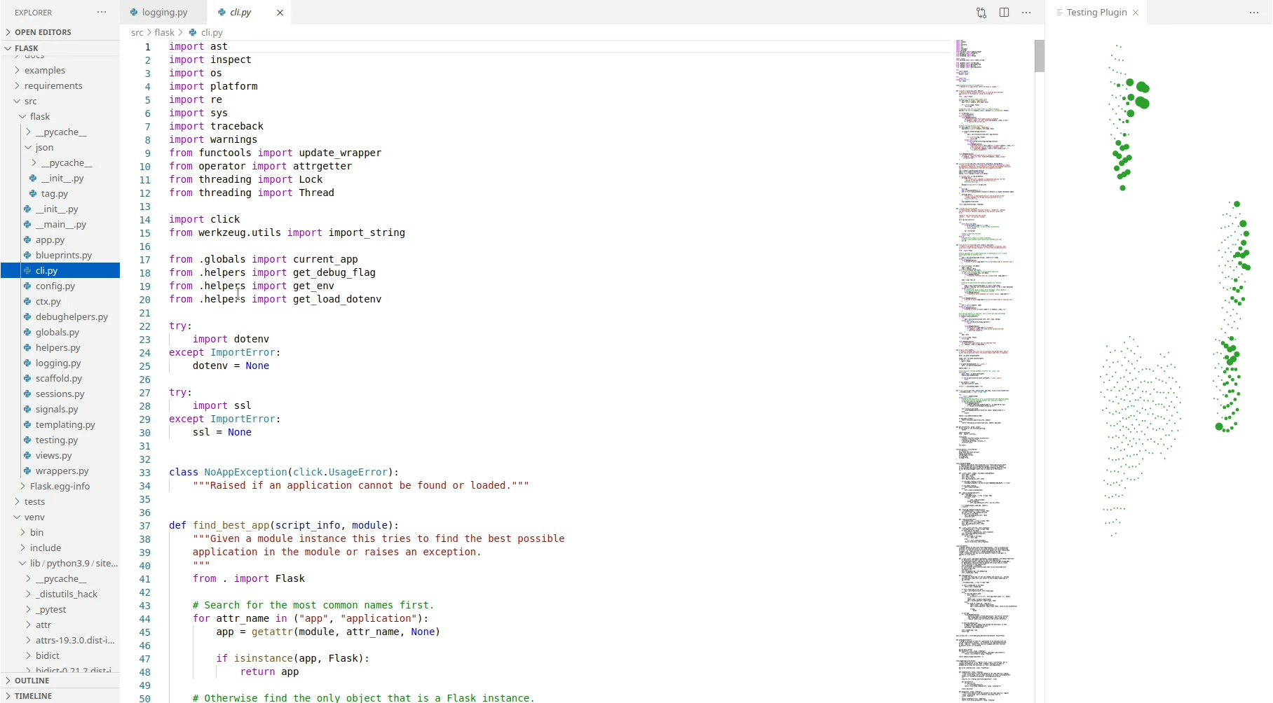Open the src breadcrumb link
Viewport: 1273px width, 703px height.
pyautogui.click(x=137, y=32)
